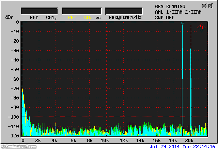Click the -90 label on the level axis
The image size is (218, 149).
(x=15, y=107)
